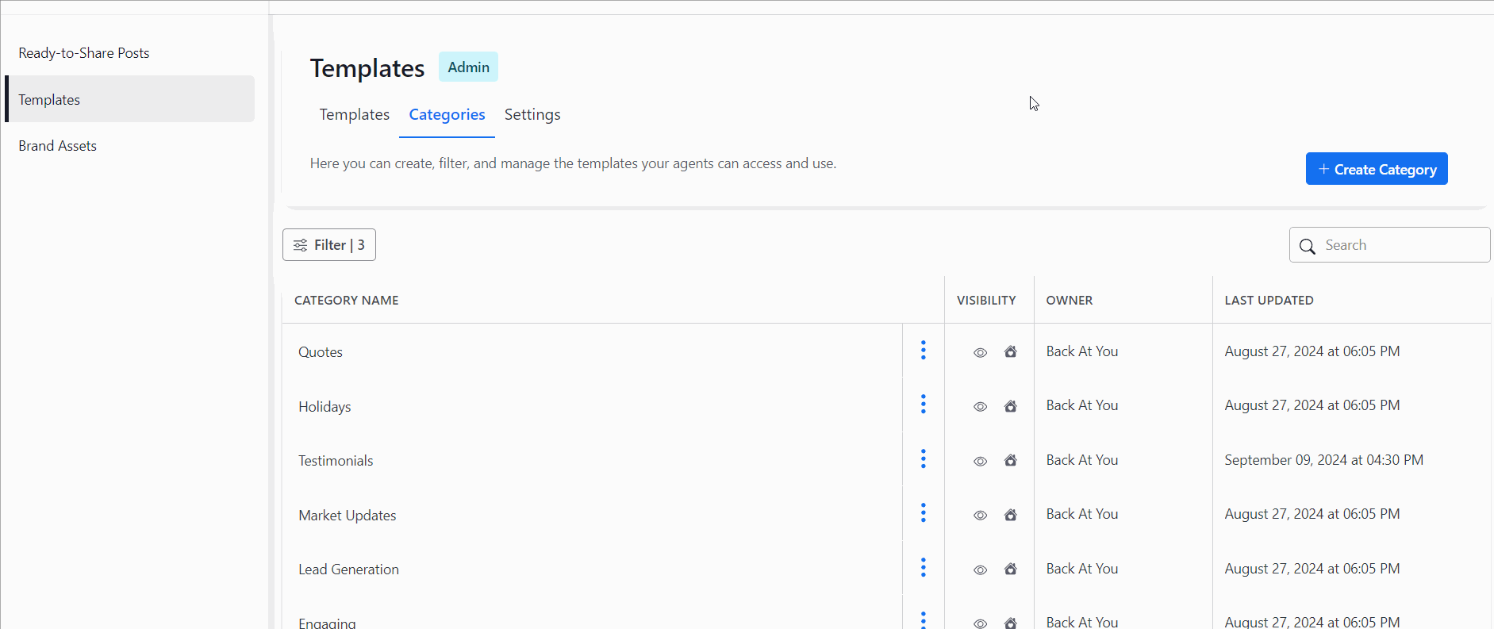Image resolution: width=1494 pixels, height=629 pixels.
Task: Click the house icon in the Holidays row
Action: pyautogui.click(x=1011, y=406)
